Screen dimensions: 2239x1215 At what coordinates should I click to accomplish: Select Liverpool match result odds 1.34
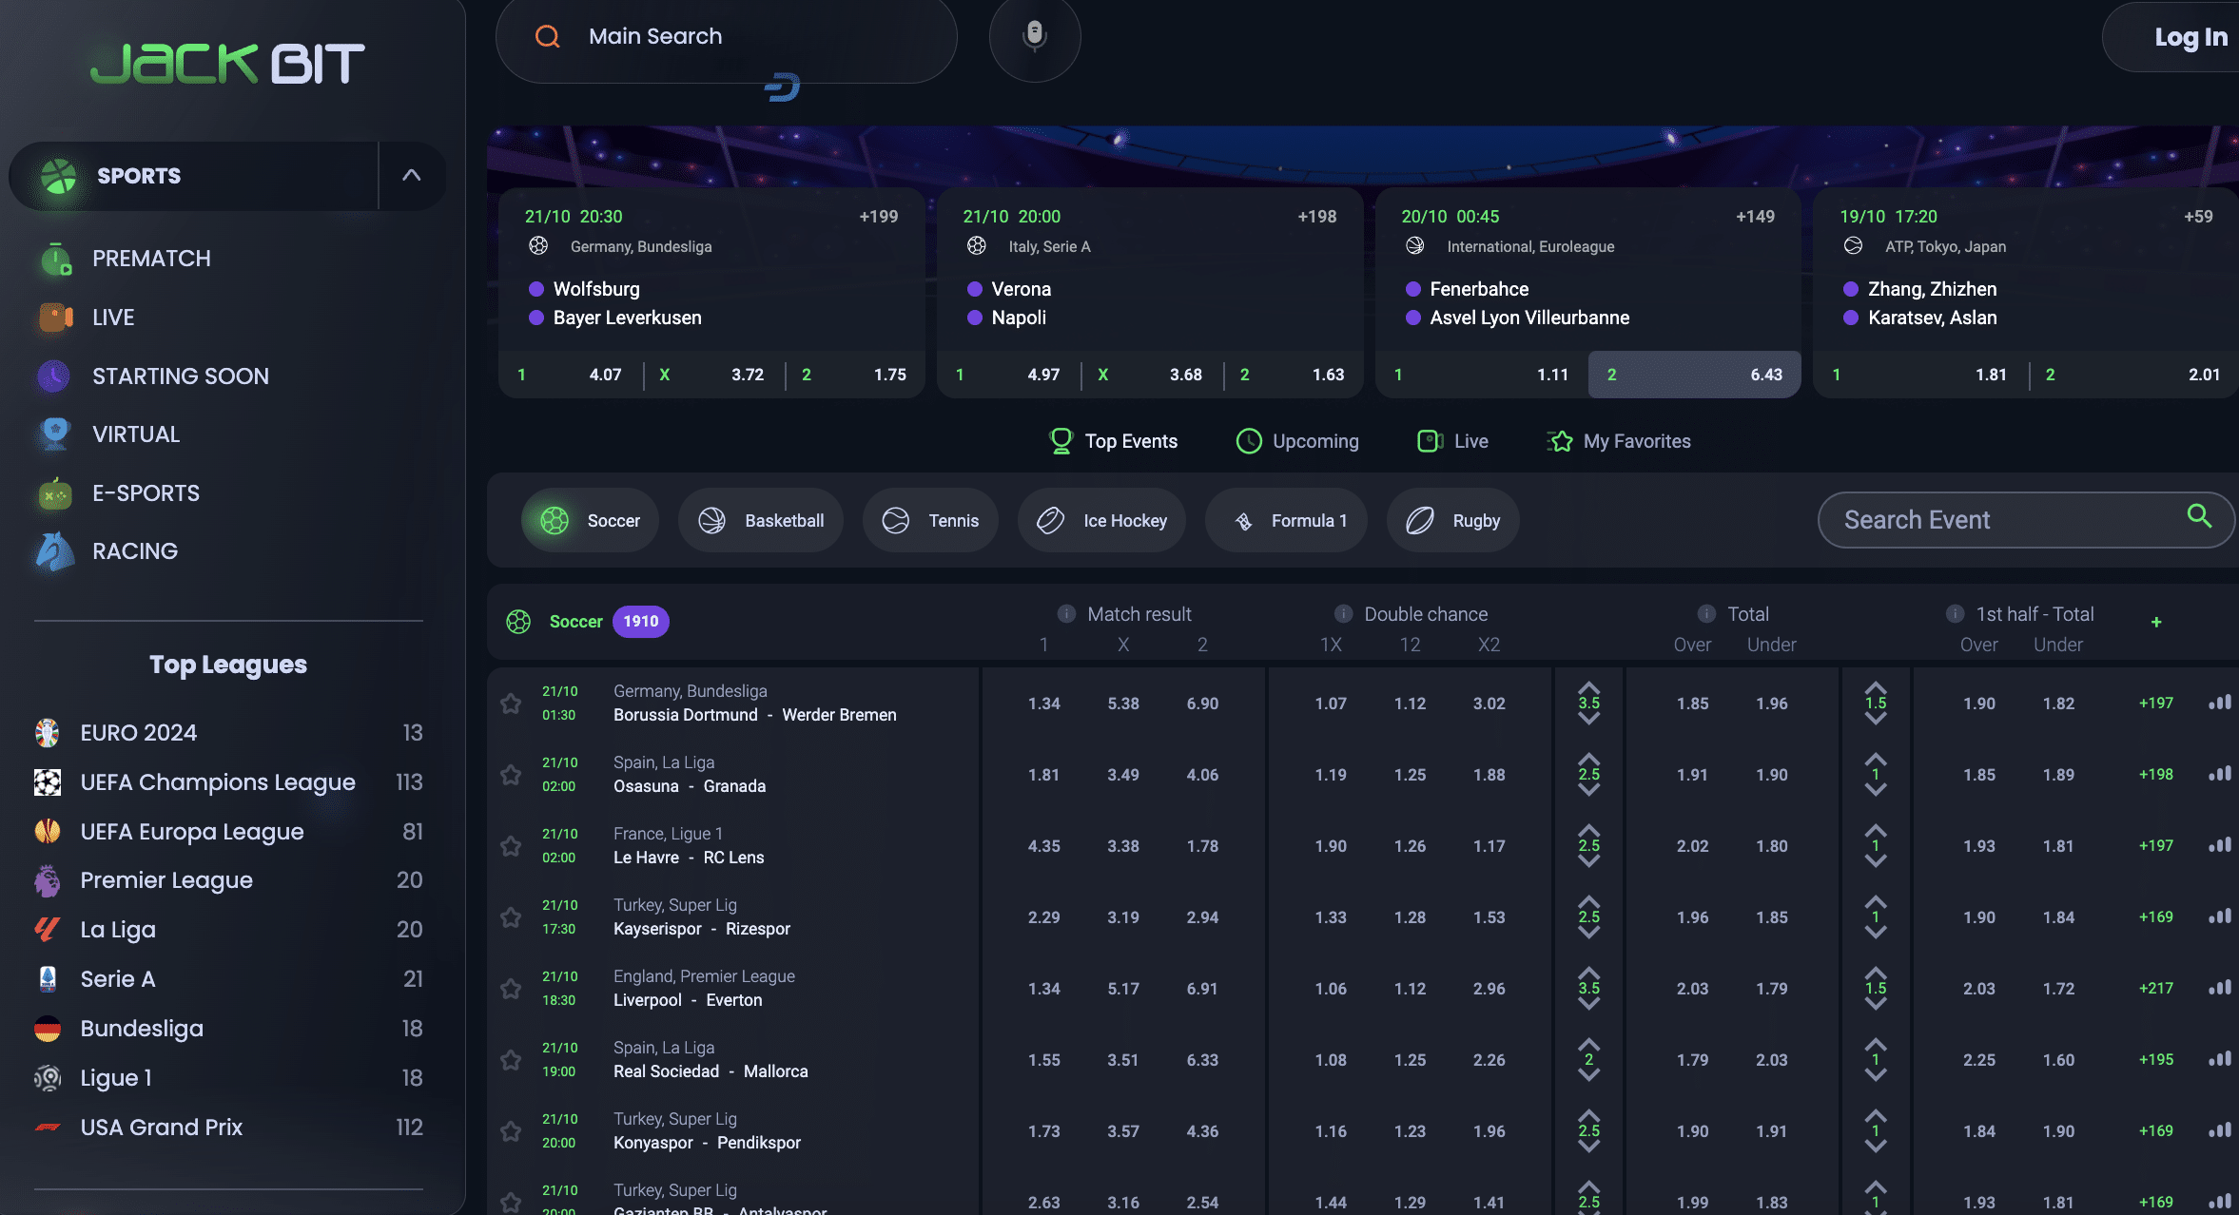pyautogui.click(x=1043, y=989)
